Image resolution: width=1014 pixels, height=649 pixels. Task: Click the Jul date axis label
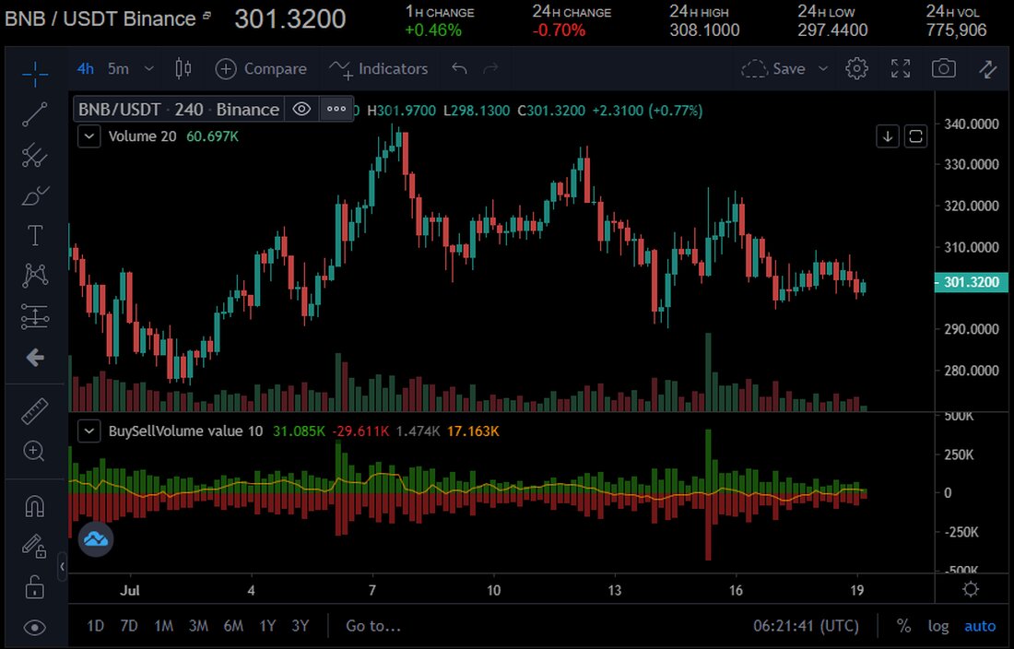pyautogui.click(x=130, y=590)
